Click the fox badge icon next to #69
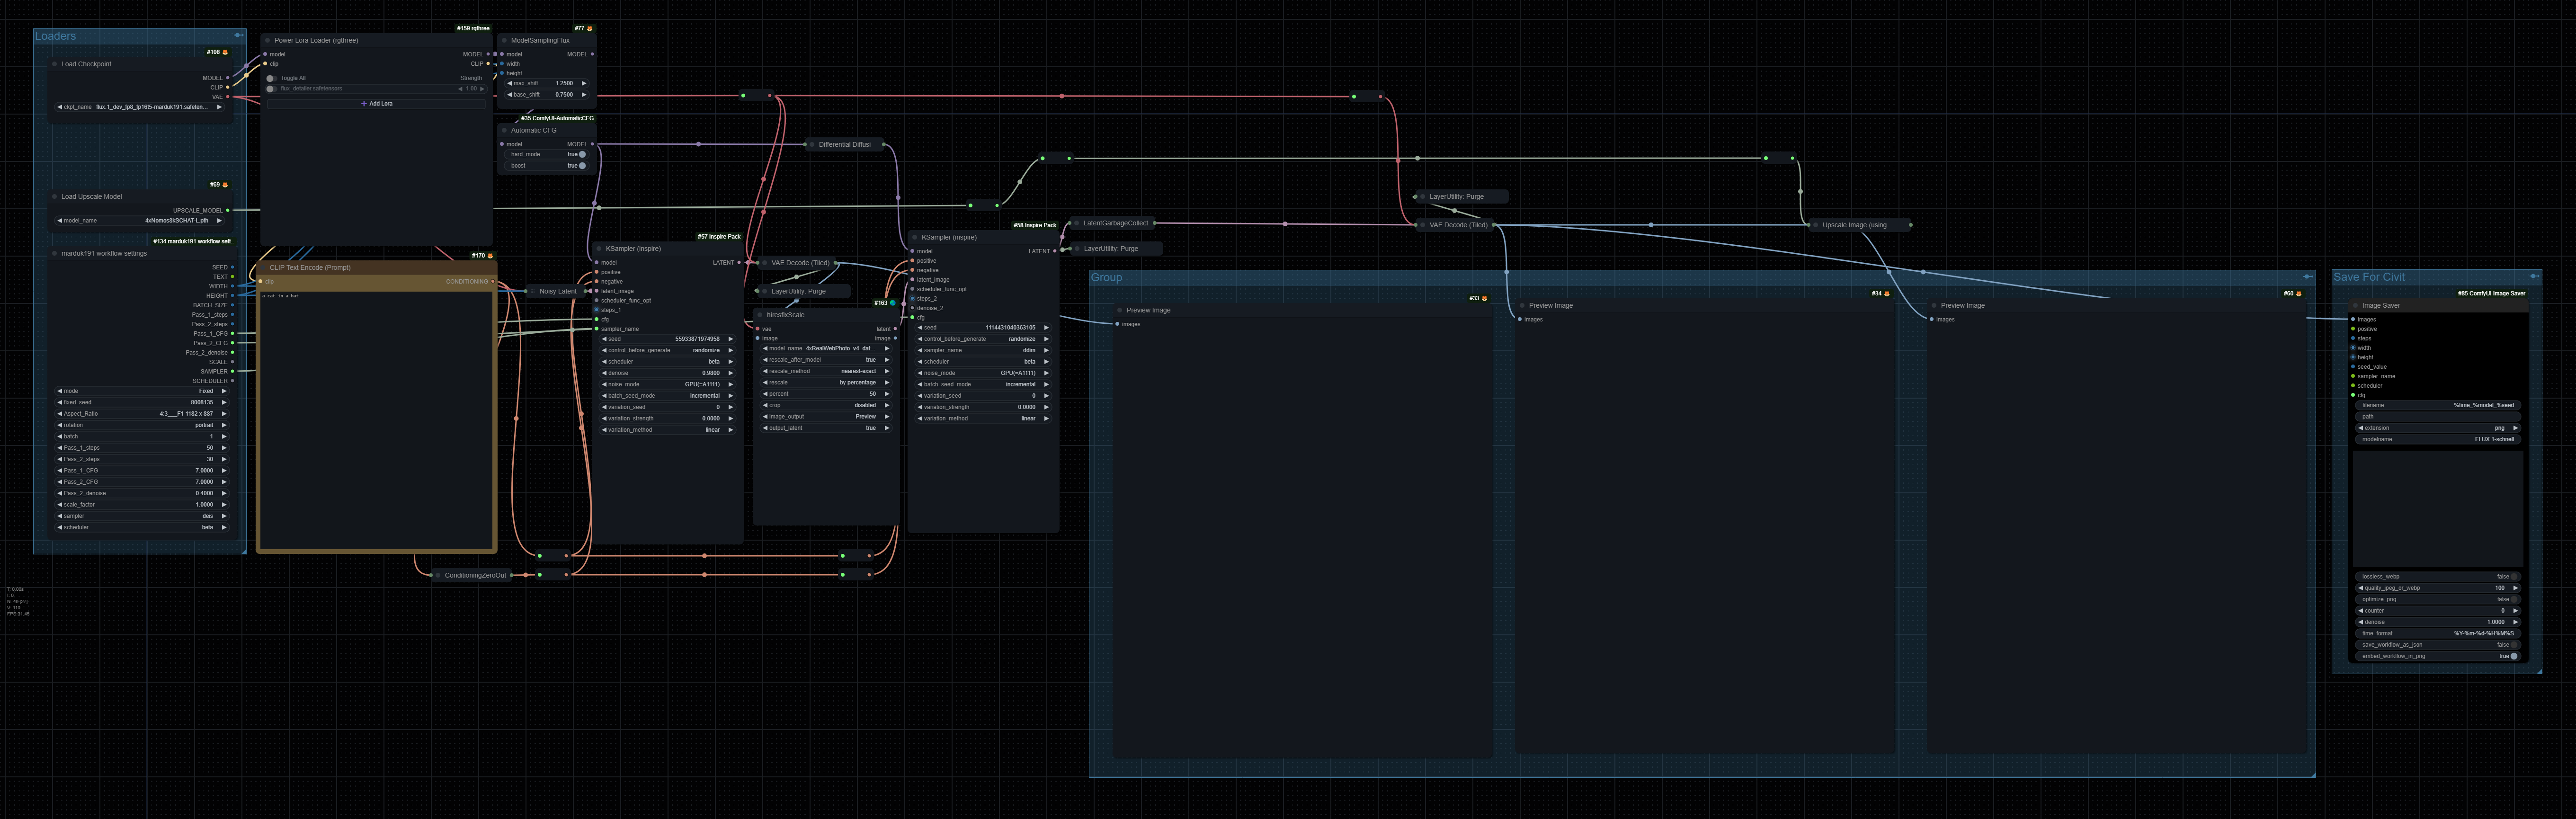Image resolution: width=2576 pixels, height=819 pixels. (225, 185)
